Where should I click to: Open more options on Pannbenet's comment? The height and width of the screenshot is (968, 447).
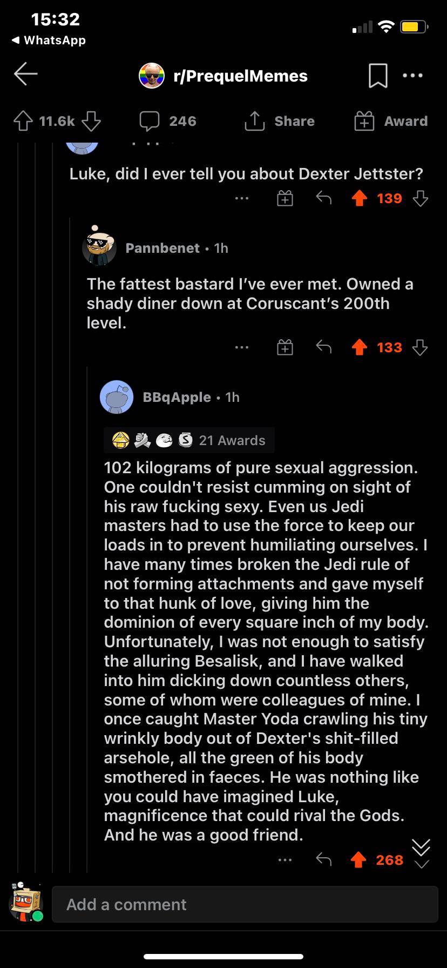pyautogui.click(x=242, y=347)
